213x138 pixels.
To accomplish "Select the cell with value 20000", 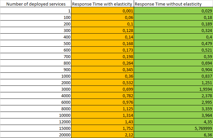I will click(36, 134).
